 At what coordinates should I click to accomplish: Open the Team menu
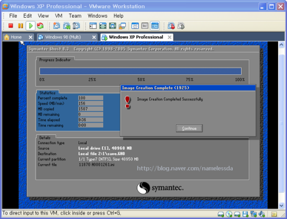click(75, 16)
